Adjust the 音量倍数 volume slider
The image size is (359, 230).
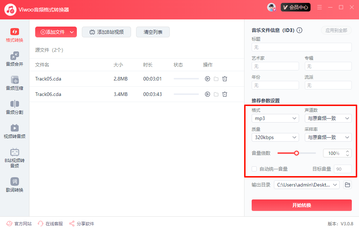297,153
